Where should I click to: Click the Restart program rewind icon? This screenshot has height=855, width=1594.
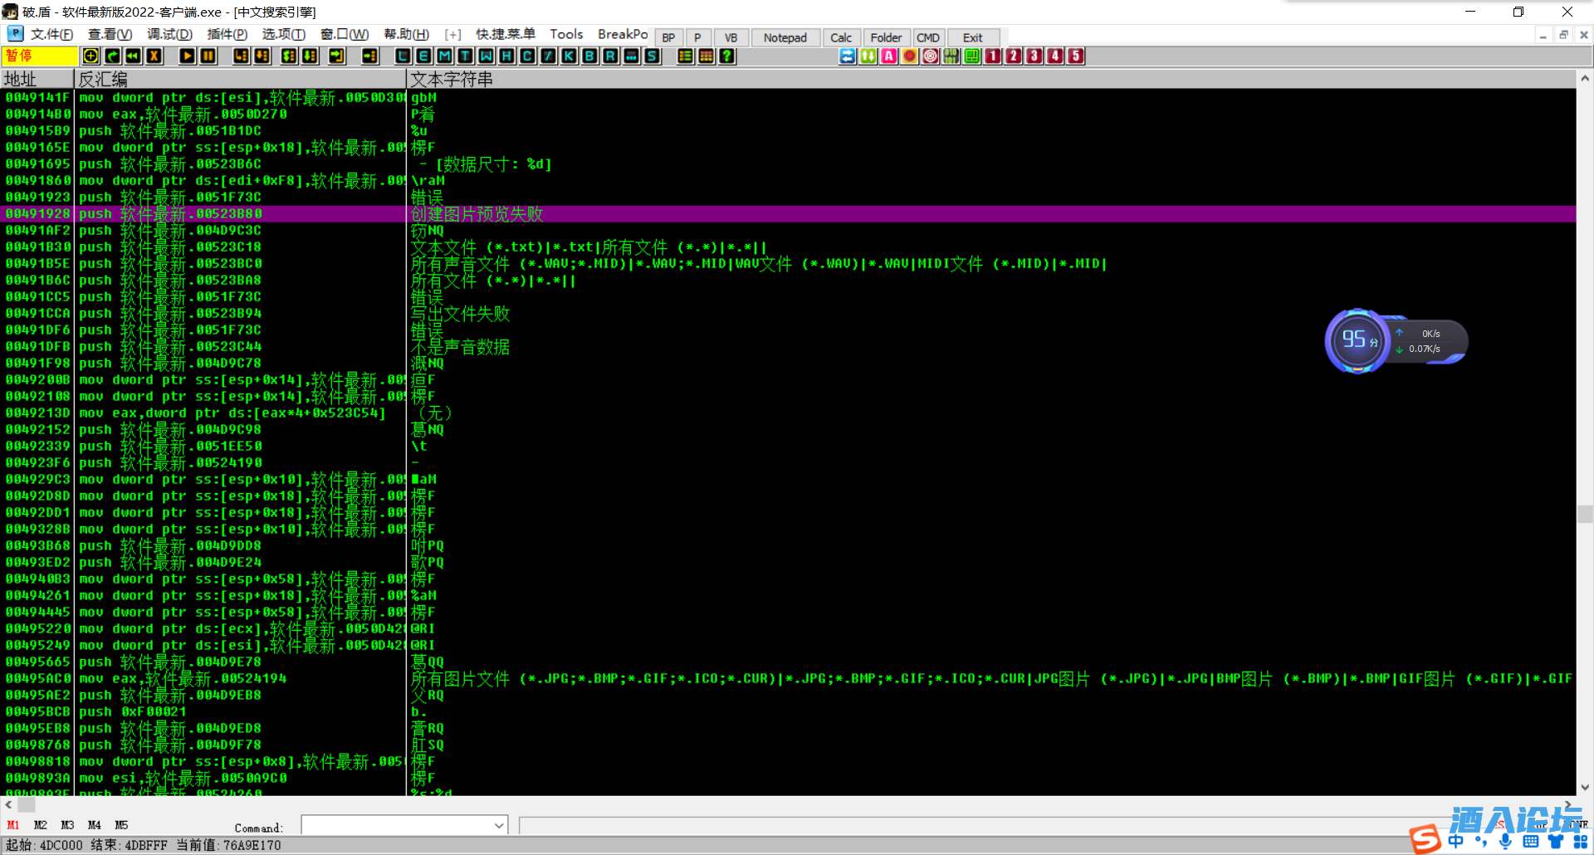coord(133,56)
